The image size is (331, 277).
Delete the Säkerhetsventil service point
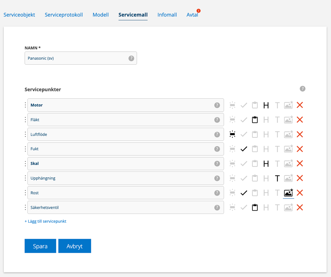300,207
